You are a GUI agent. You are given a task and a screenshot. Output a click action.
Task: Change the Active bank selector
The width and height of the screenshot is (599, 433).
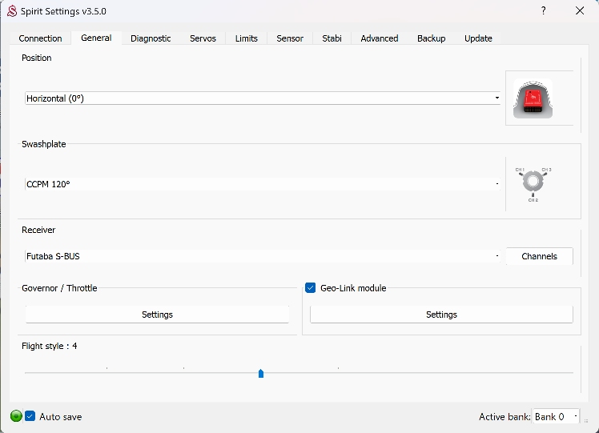pos(555,416)
